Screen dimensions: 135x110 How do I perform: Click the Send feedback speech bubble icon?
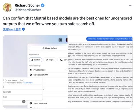31,103
